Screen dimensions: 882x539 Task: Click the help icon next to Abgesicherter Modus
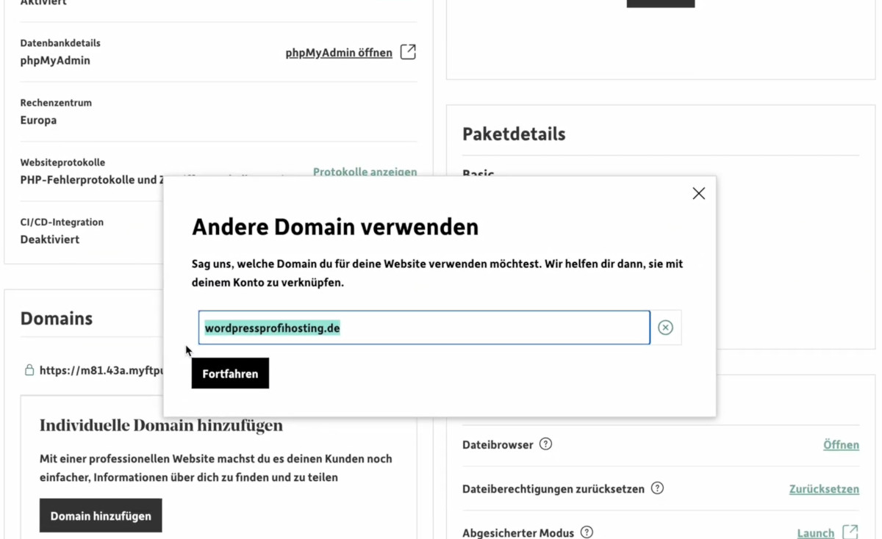[587, 532]
